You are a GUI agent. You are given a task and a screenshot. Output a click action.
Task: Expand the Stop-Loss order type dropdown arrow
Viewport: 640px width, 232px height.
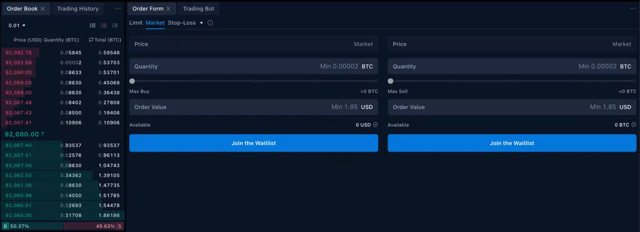tap(201, 23)
